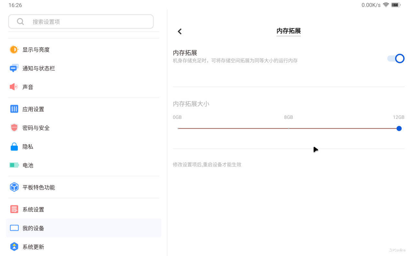
Task: Set memory expansion slider to 0GB
Action: pyautogui.click(x=178, y=128)
